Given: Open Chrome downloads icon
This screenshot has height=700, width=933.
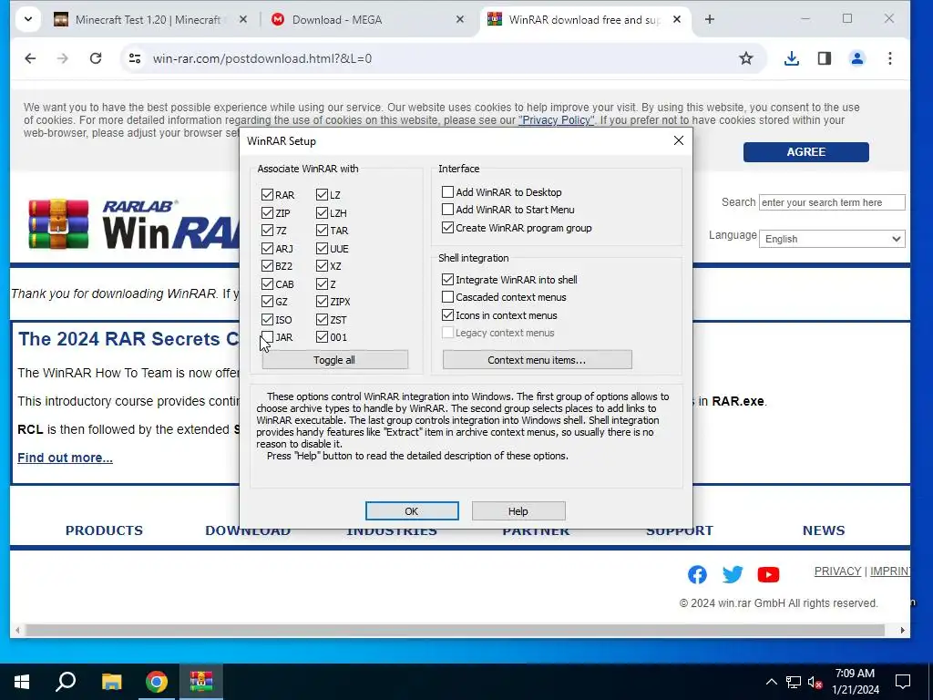Looking at the screenshot, I should tap(792, 58).
